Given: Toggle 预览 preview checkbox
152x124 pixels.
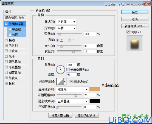Looking at the screenshot, I should point(128,32).
